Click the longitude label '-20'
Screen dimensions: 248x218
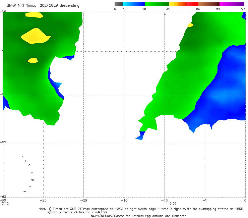click(84, 200)
